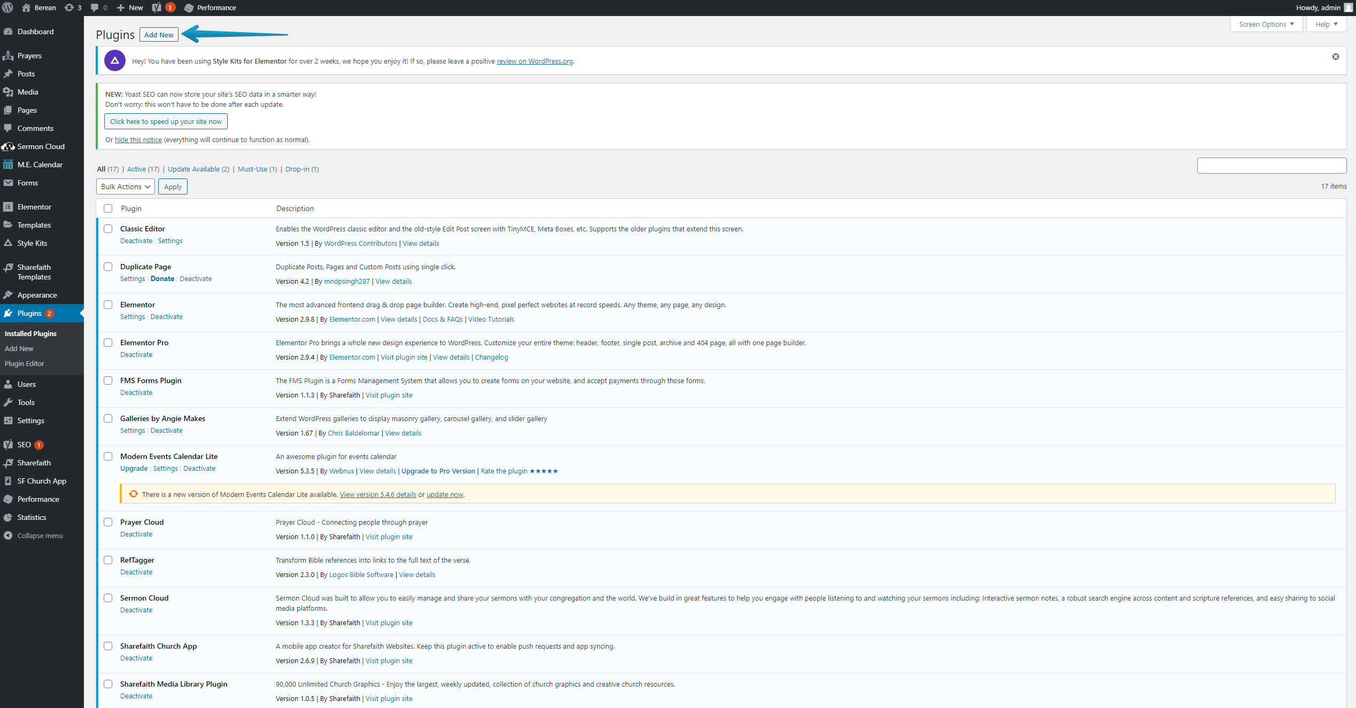This screenshot has height=708, width=1356.
Task: Open Plugin Editor in the Plugins submenu
Action: click(x=25, y=363)
